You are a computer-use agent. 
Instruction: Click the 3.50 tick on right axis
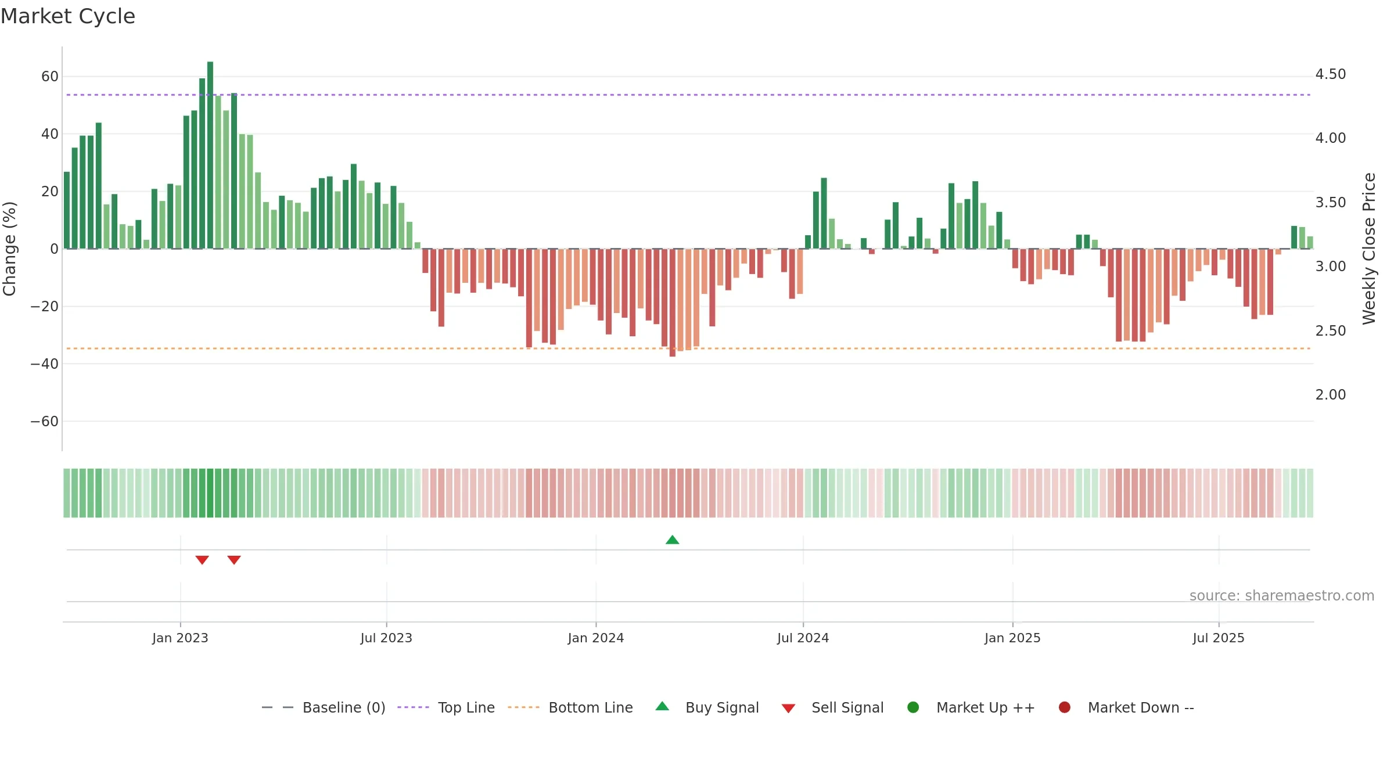pyautogui.click(x=1330, y=203)
